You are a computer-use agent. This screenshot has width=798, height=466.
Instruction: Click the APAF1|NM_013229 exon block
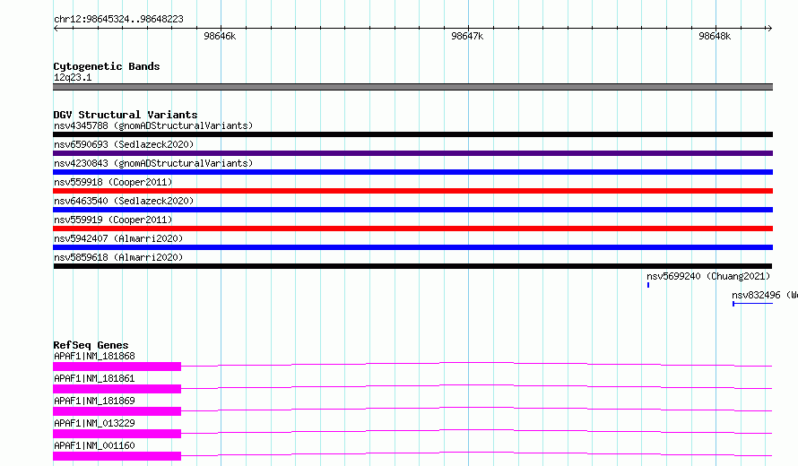(x=117, y=434)
